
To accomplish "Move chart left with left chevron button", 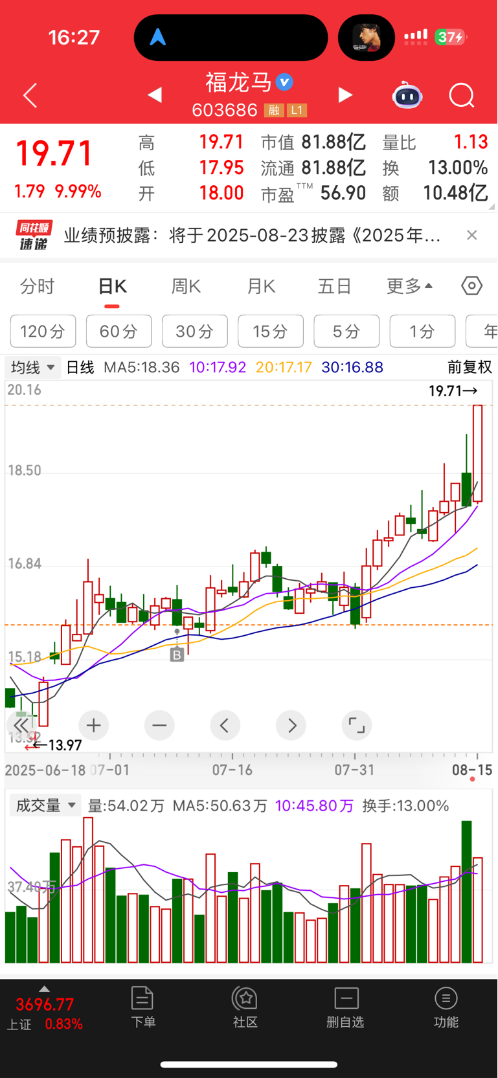I will 225,725.
